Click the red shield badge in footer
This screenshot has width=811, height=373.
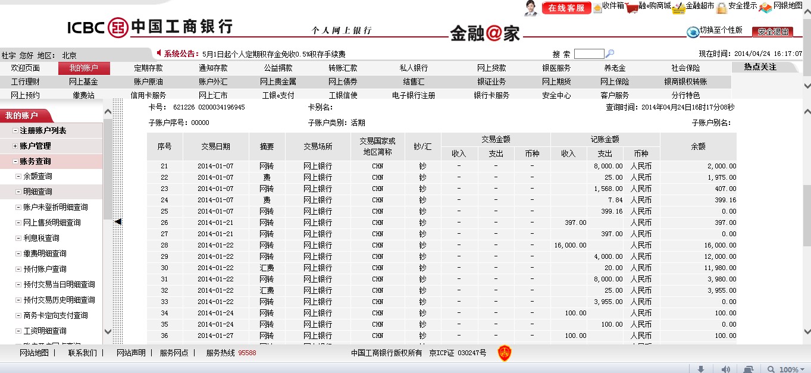[x=504, y=353]
